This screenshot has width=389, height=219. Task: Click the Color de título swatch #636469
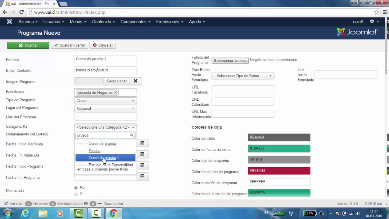pyautogui.click(x=279, y=137)
